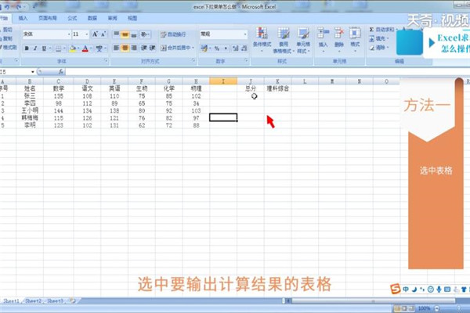Screen dimensions: 470x313
Task: Switch to the 插入 ribbon tab
Action: point(23,18)
